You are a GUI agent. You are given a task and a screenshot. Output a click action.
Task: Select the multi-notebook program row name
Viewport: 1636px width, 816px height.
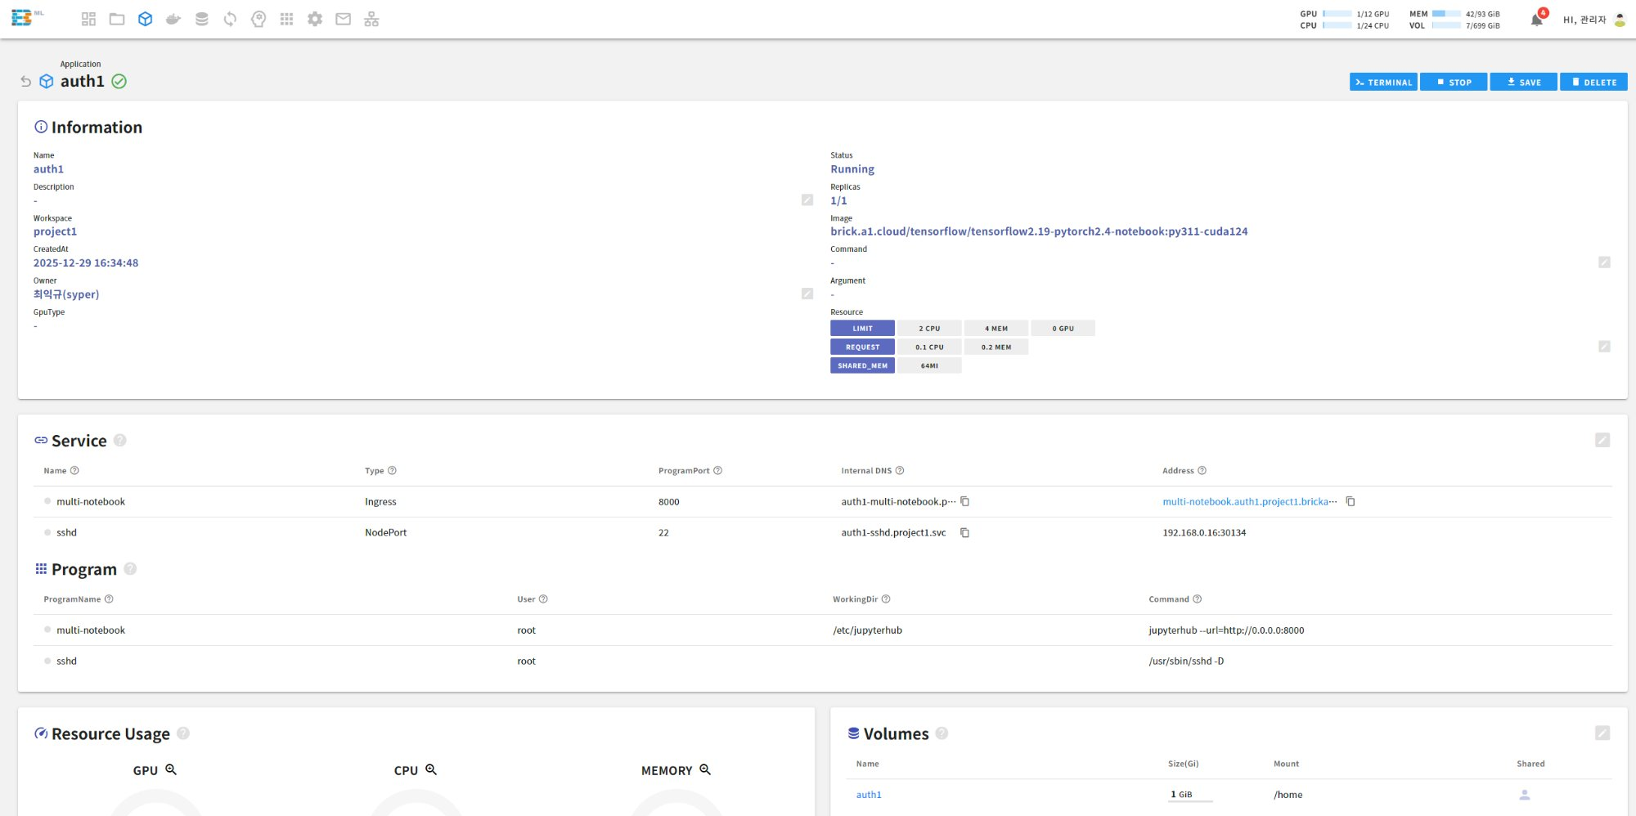tap(91, 630)
